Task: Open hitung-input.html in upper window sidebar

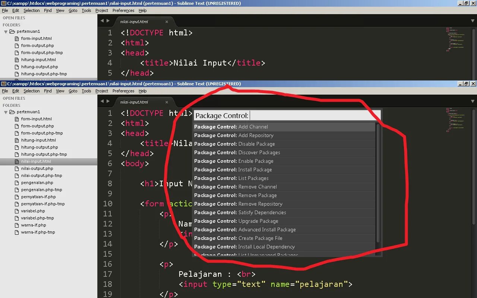Action: 38,60
